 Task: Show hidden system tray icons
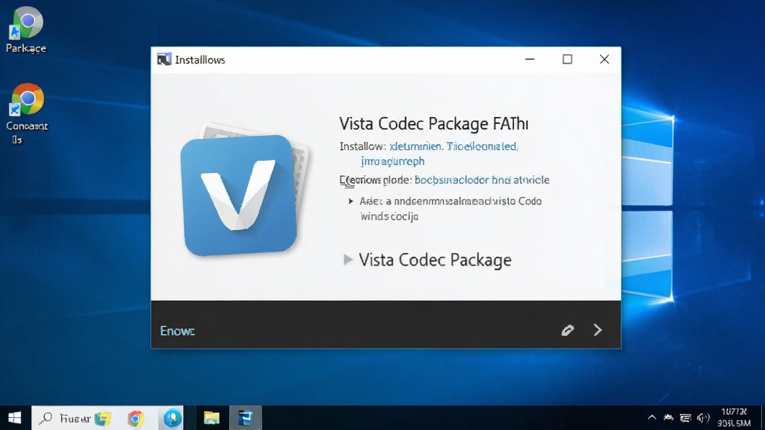click(x=651, y=417)
